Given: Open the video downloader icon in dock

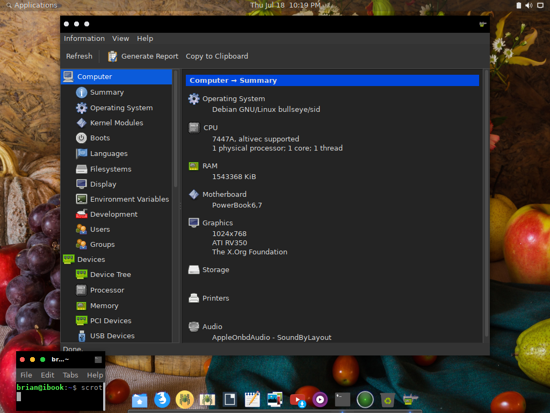Looking at the screenshot, I should pos(298,400).
